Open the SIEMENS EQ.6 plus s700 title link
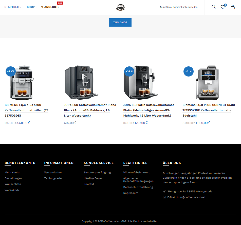The image size is (241, 225). point(27,110)
